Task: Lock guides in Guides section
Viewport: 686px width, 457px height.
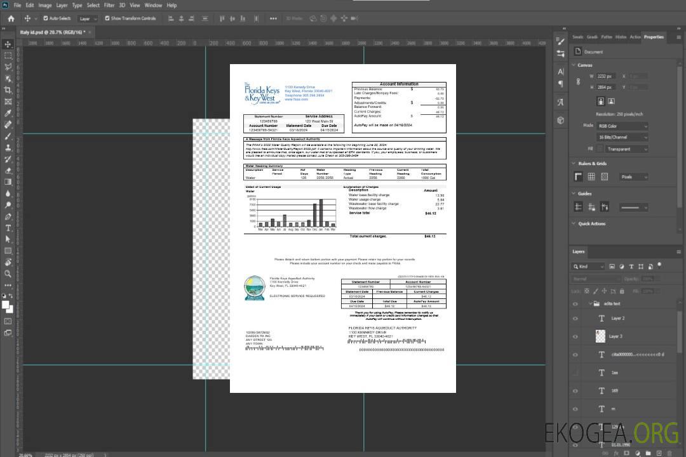Action: click(591, 208)
